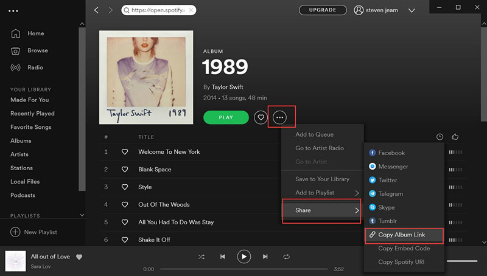Save album with heart next to PLAY
This screenshot has width=487, height=276.
(261, 117)
